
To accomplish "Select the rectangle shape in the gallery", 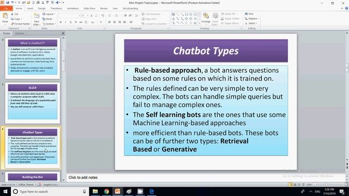I will coord(186,15).
